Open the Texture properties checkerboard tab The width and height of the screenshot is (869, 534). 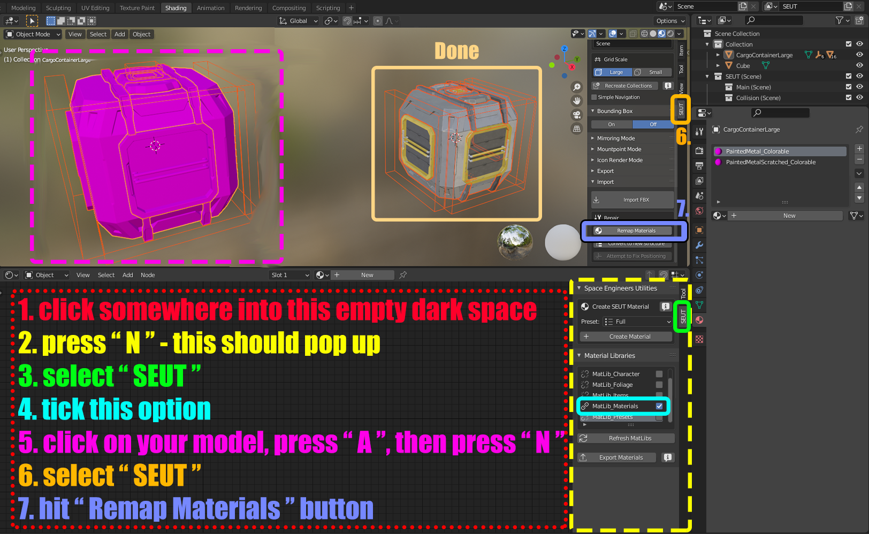click(699, 339)
